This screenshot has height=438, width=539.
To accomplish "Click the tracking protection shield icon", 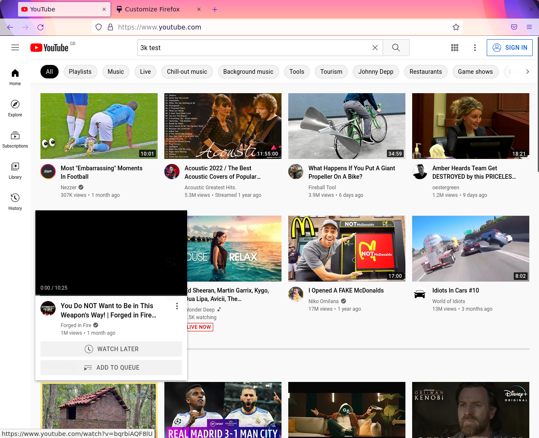I will pos(99,27).
